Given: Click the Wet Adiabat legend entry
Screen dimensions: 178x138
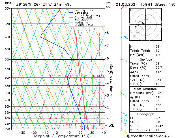Looking at the screenshot, I should click(81, 20).
